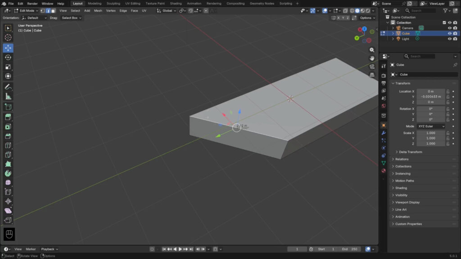Click the Scale X value field
The height and width of the screenshot is (259, 461).
430,133
